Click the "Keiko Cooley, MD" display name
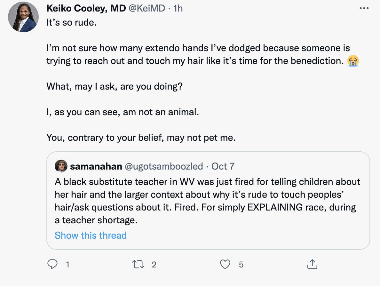The image size is (380, 286). pos(86,8)
